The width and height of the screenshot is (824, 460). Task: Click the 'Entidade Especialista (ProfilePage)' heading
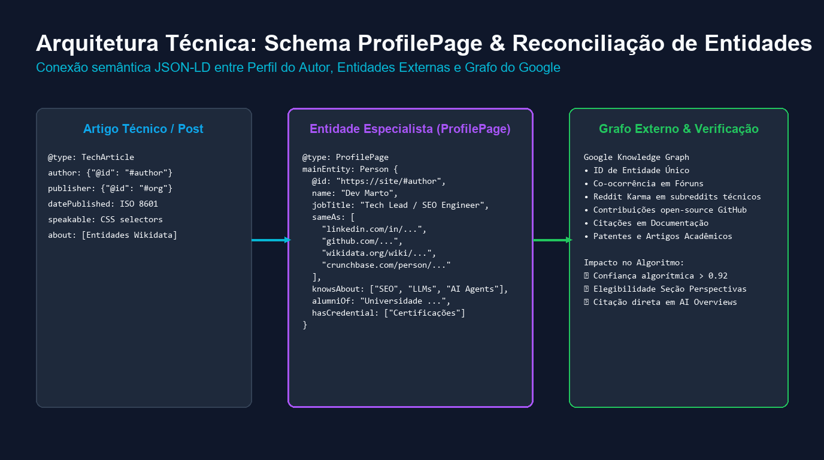(410, 129)
